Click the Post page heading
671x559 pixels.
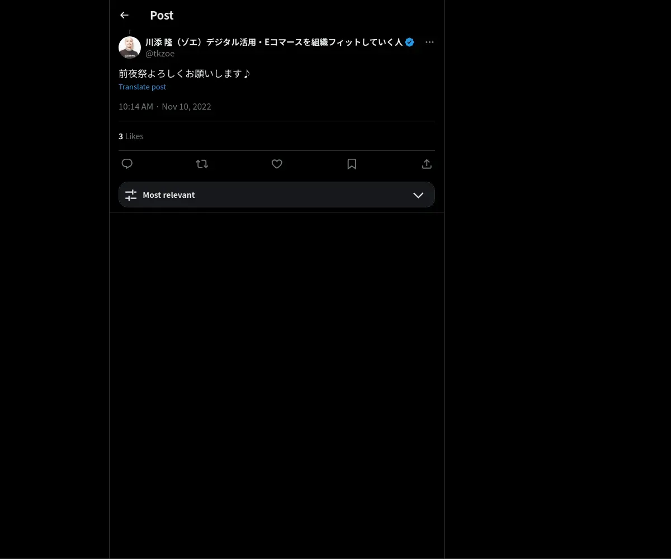(162, 15)
